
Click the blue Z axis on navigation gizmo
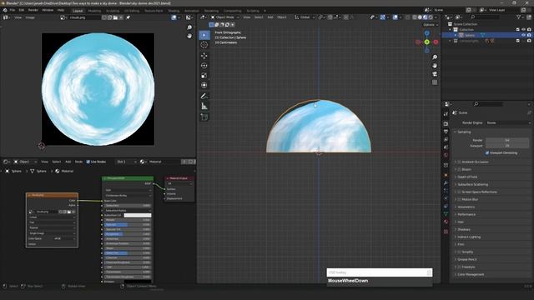click(x=426, y=33)
